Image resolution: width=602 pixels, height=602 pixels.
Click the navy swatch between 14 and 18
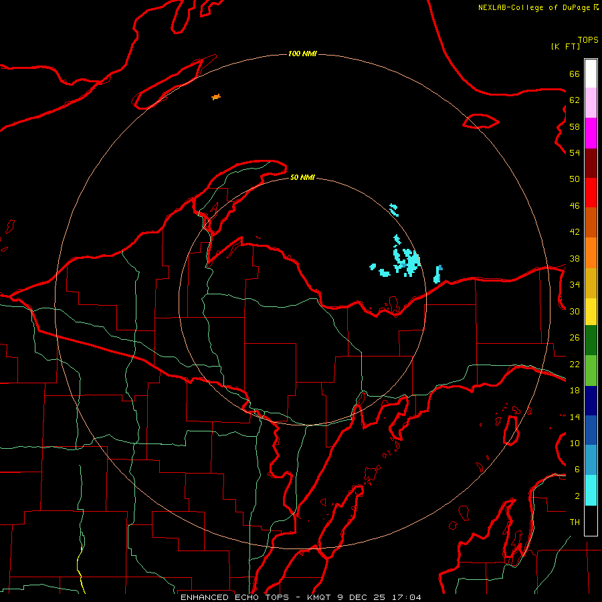click(591, 401)
